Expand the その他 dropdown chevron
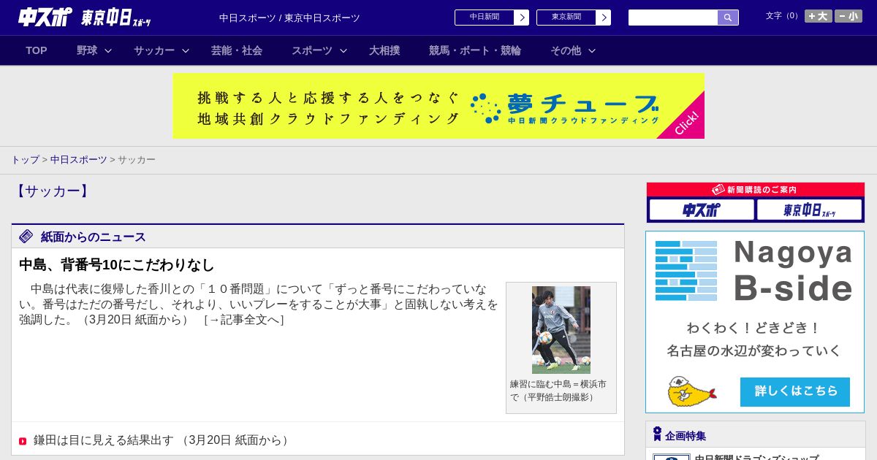This screenshot has width=877, height=460. click(x=592, y=50)
